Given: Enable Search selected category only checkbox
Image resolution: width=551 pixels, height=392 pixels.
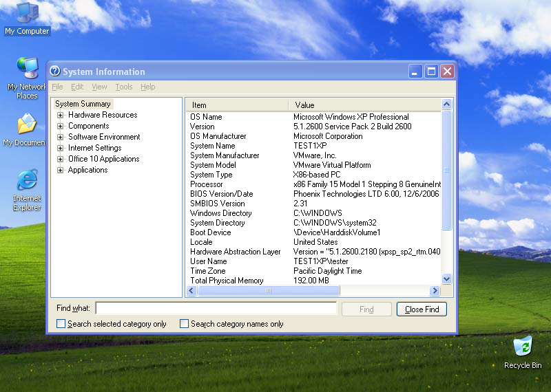Looking at the screenshot, I should coord(61,323).
